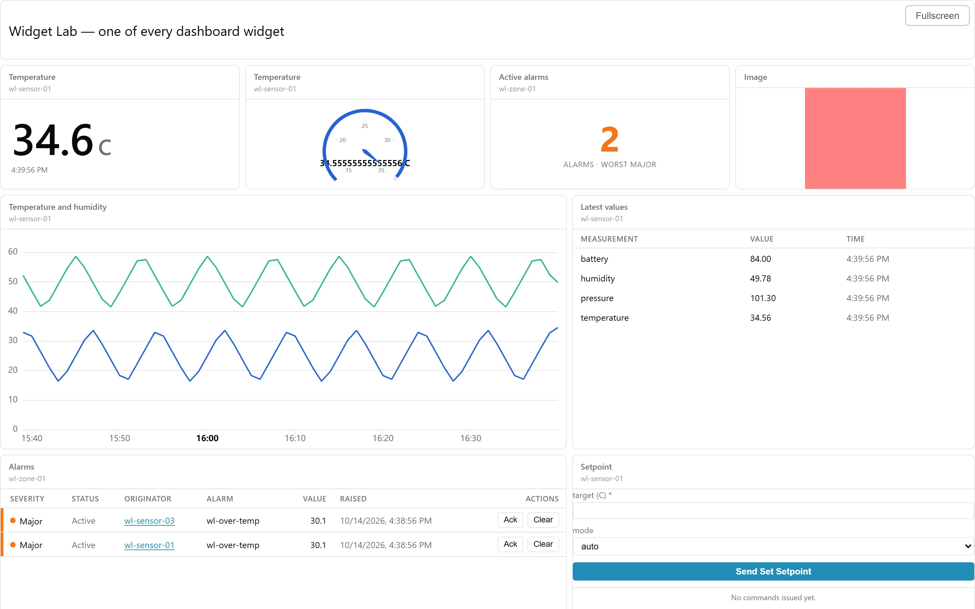Click the 'No commands issued yet.' message
This screenshot has height=609, width=975.
click(x=773, y=598)
